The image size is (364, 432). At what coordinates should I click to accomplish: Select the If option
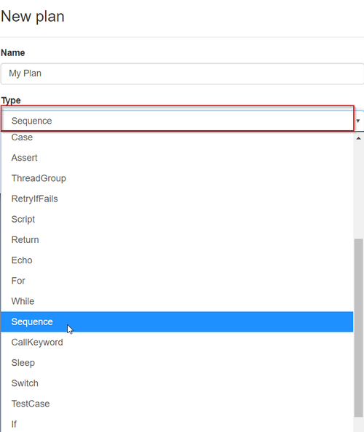click(x=177, y=424)
